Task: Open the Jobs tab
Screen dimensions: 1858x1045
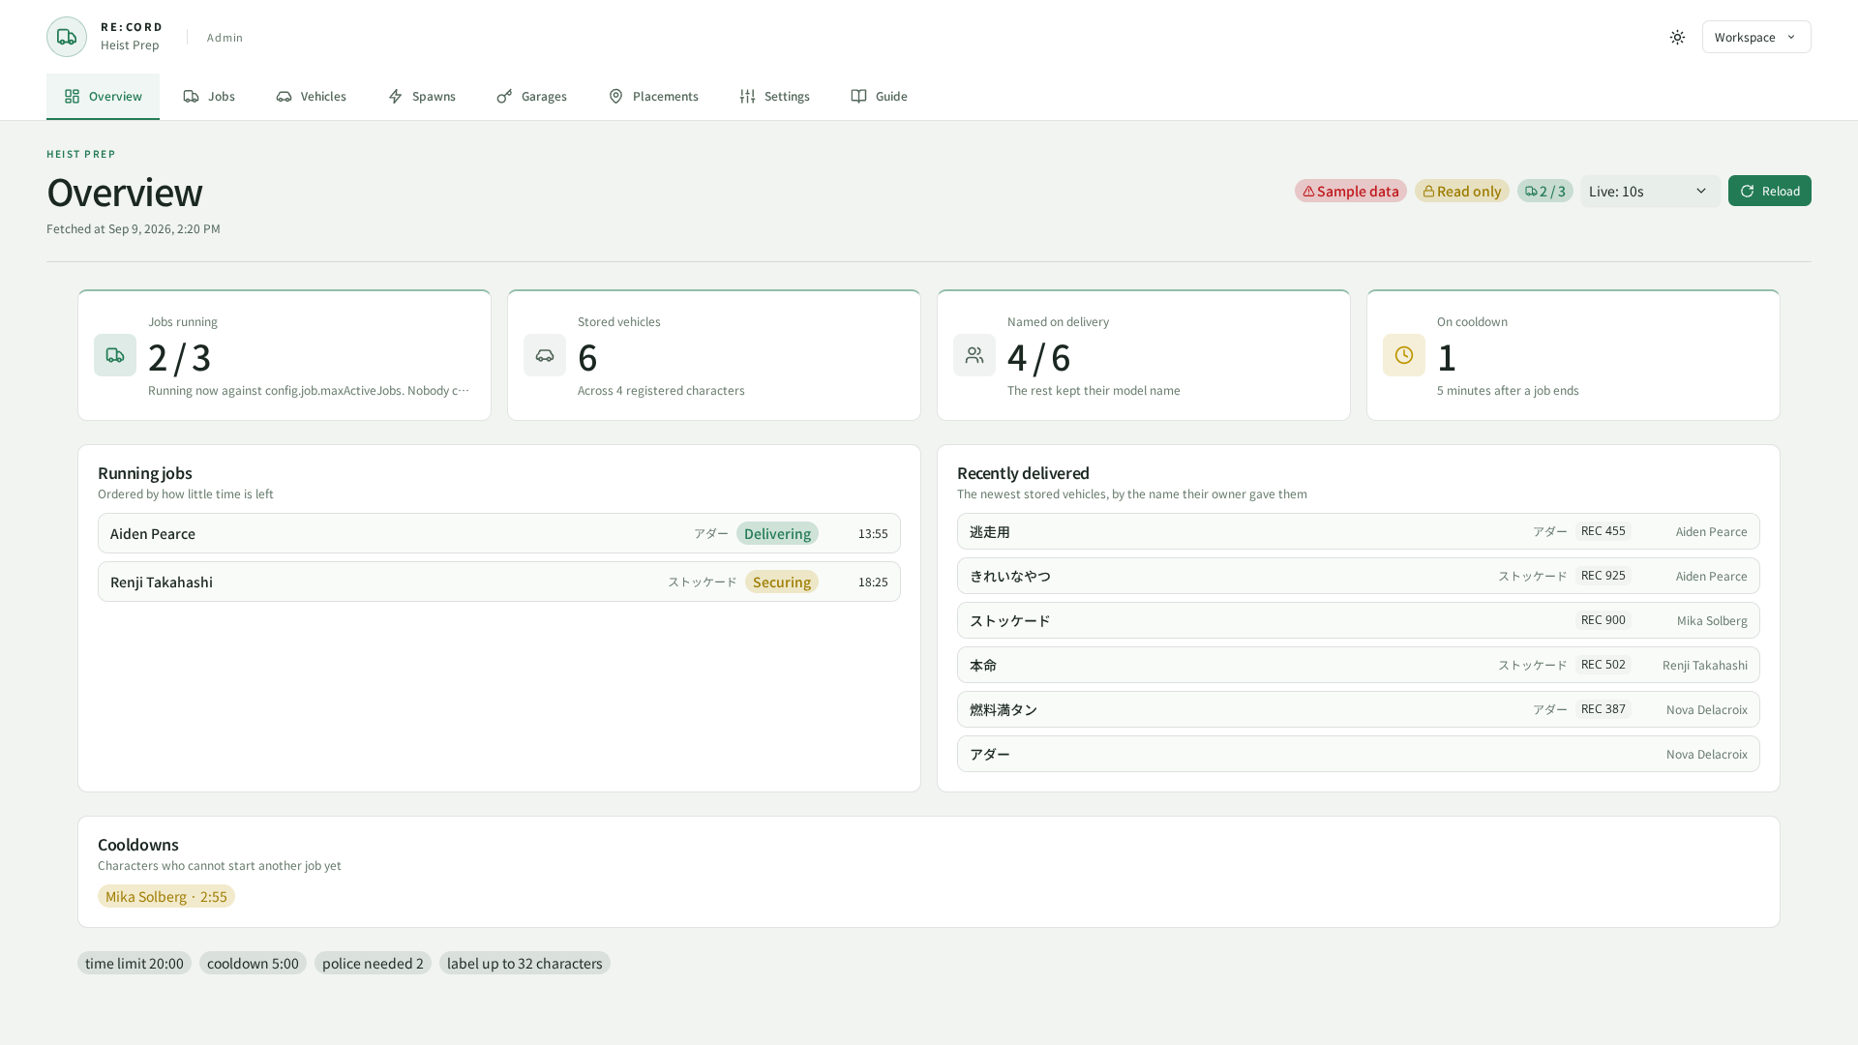Action: [209, 96]
